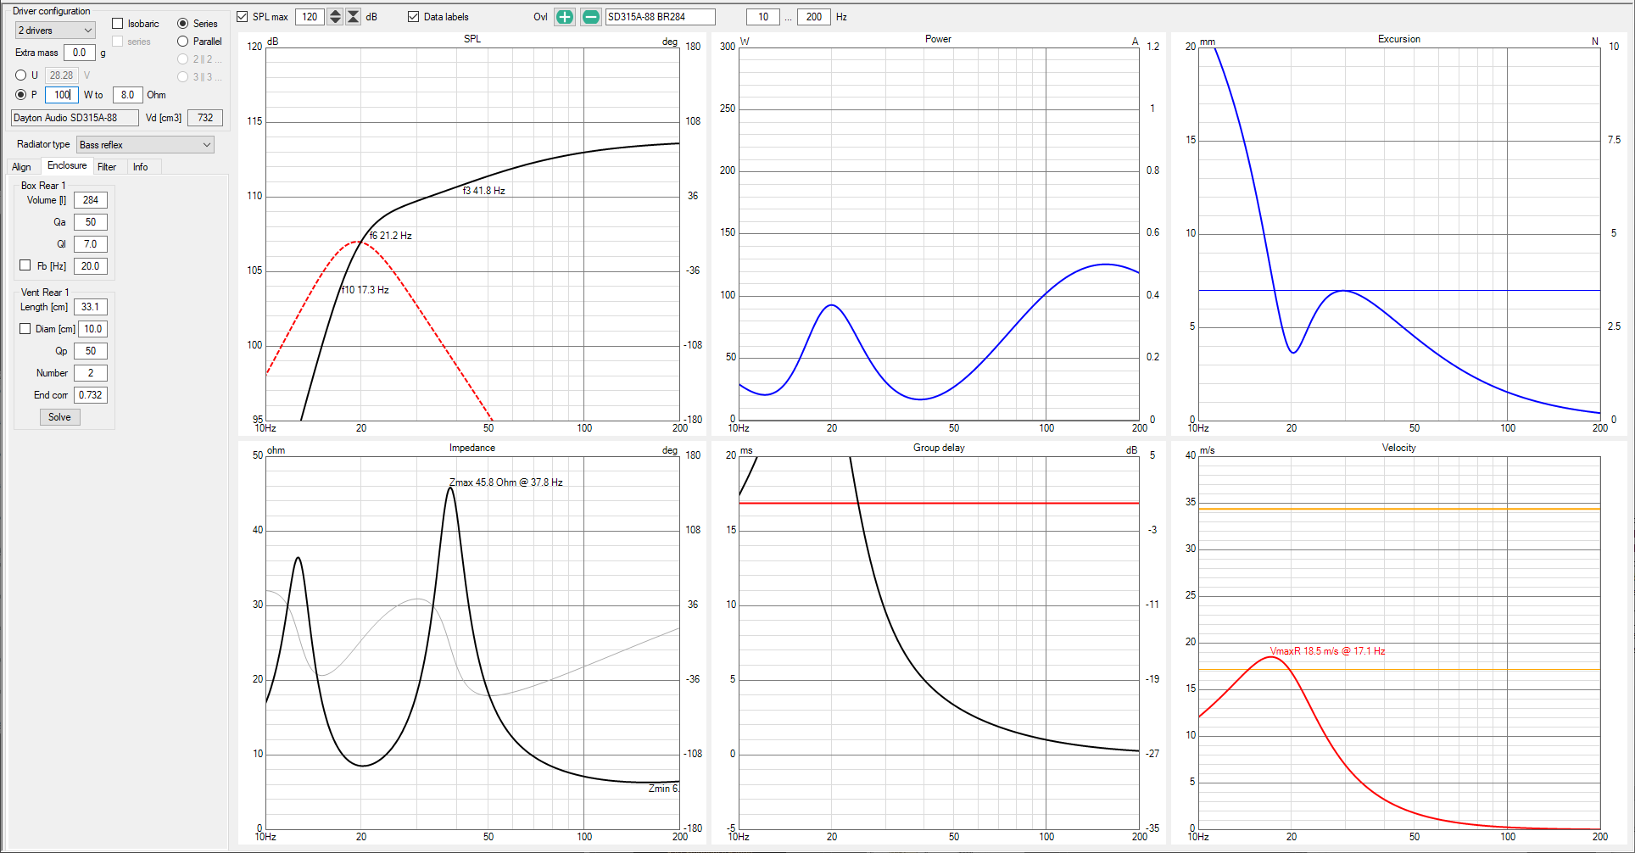This screenshot has height=853, width=1635.
Task: Click the 'VmaxR 18.5 m/s @ 17.1 Hz' label
Action: coord(1327,651)
